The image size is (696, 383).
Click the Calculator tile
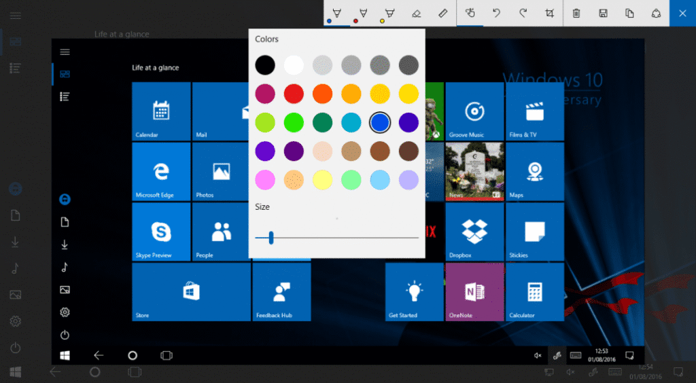point(534,291)
